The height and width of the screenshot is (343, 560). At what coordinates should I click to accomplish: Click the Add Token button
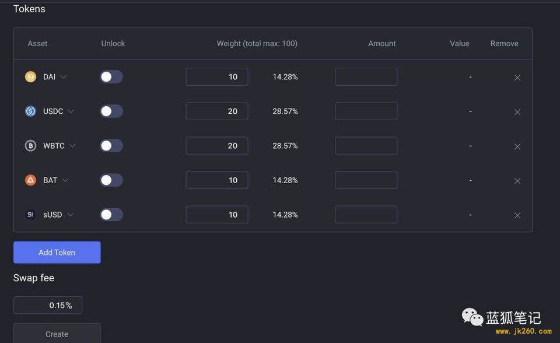click(57, 253)
